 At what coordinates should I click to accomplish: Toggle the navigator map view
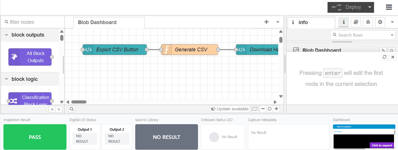tap(255, 109)
